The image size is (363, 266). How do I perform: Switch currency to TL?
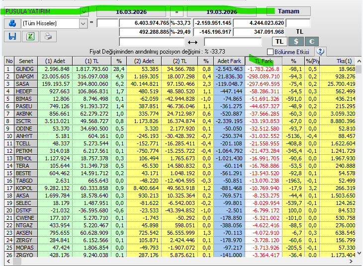pos(279,42)
